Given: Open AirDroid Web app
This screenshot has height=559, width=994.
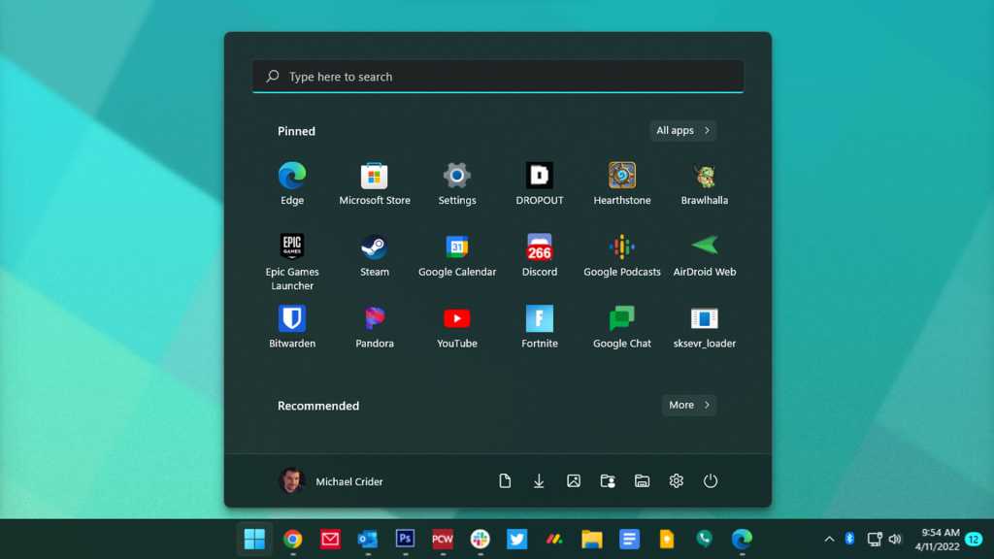Looking at the screenshot, I should click(705, 255).
